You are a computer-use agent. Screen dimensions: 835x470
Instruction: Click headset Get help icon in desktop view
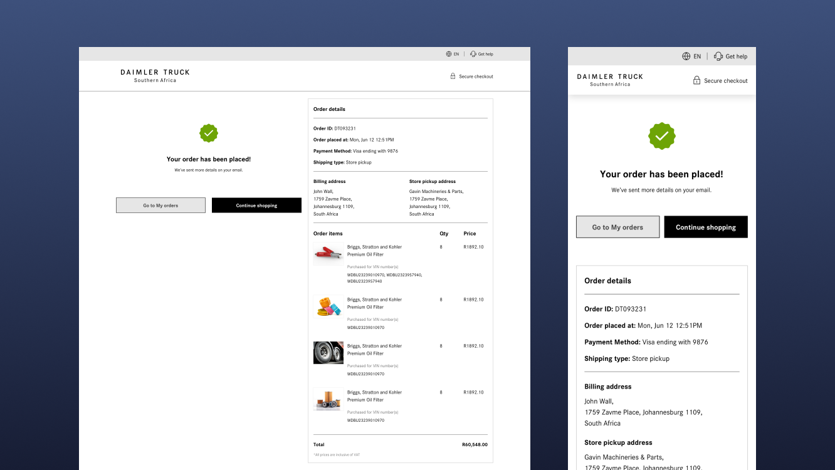click(x=473, y=54)
